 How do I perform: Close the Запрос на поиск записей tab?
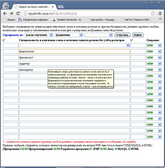tap(53, 7)
